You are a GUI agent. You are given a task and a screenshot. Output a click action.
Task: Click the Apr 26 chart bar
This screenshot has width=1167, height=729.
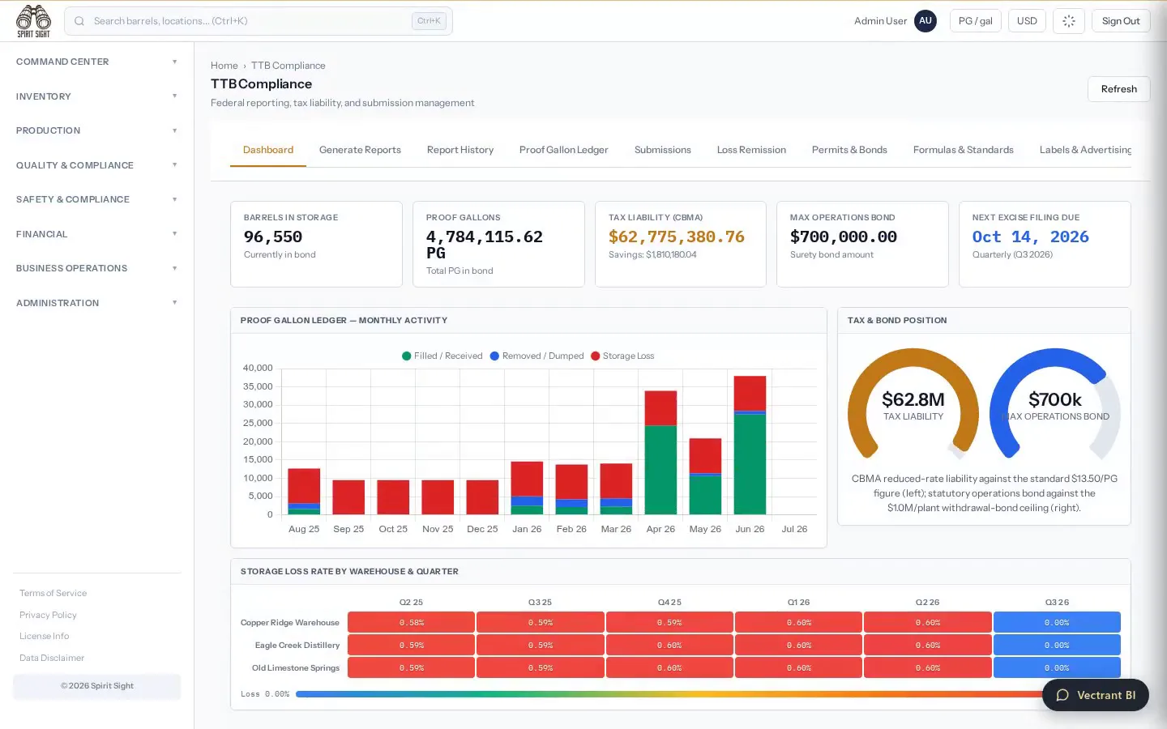(660, 452)
